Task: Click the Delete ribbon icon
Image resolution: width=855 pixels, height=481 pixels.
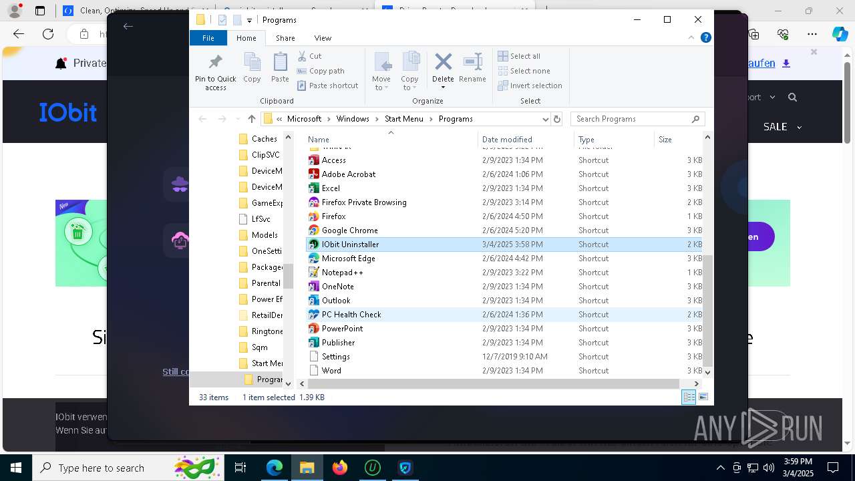Action: tap(443, 63)
